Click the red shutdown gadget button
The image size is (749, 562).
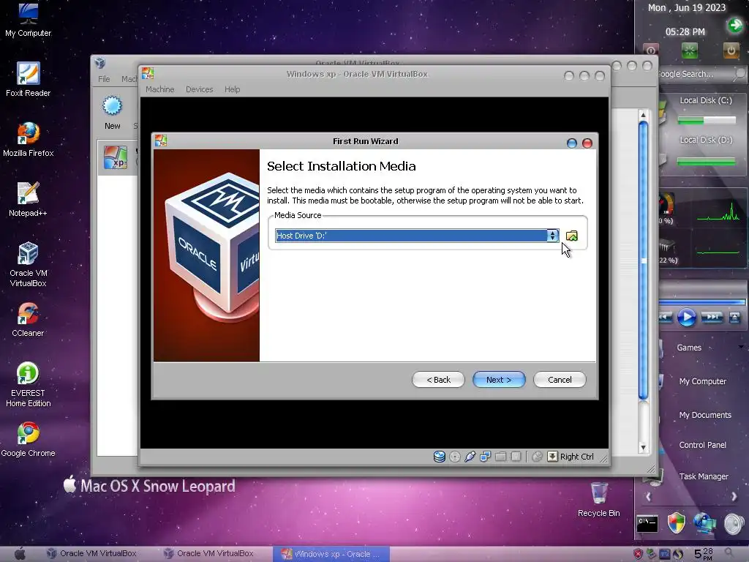pyautogui.click(x=650, y=50)
